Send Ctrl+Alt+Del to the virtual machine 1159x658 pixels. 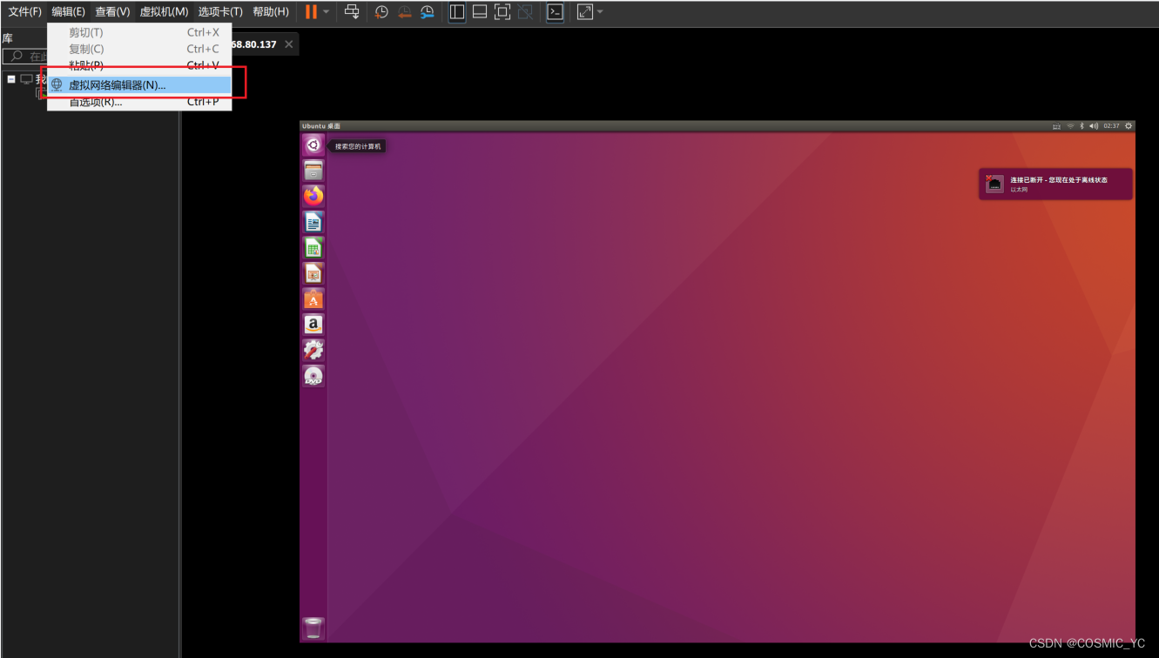pyautogui.click(x=352, y=12)
